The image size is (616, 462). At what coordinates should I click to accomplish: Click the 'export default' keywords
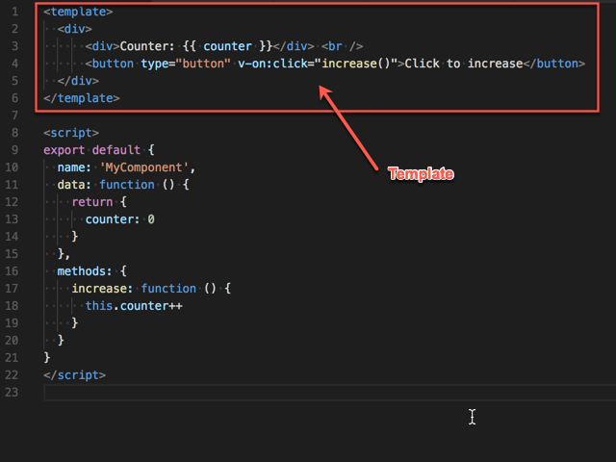91,150
